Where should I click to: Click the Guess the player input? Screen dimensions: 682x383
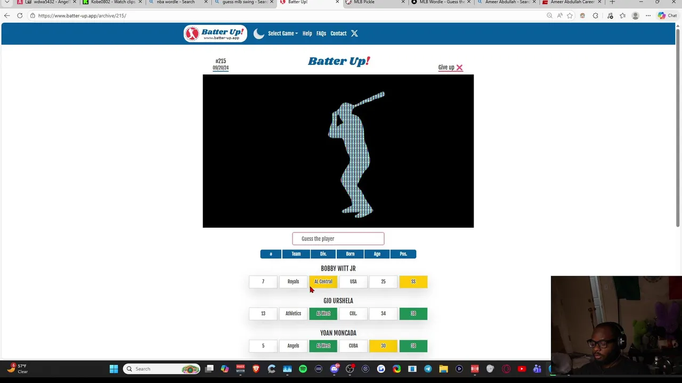338,239
